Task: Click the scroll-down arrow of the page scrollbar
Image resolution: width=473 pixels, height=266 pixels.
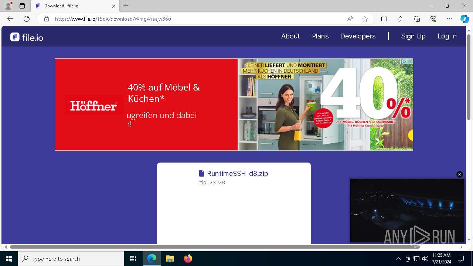Action: [x=469, y=240]
